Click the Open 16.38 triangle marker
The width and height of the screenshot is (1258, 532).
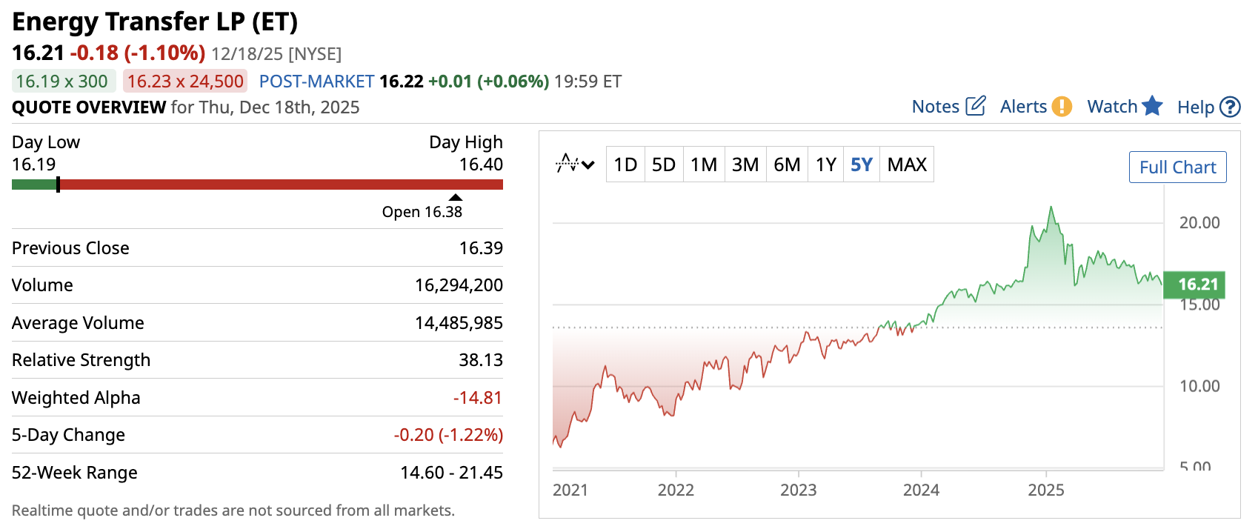coord(456,198)
